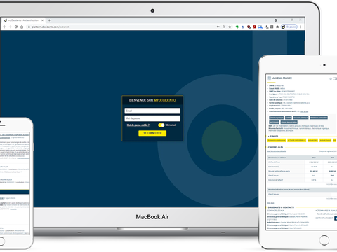Click the zoom magnifier icon in address bar
The height and width of the screenshot is (252, 337).
point(224,27)
